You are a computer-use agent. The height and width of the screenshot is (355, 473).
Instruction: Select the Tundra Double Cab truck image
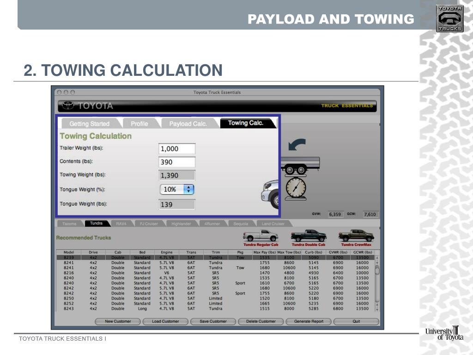(x=308, y=235)
